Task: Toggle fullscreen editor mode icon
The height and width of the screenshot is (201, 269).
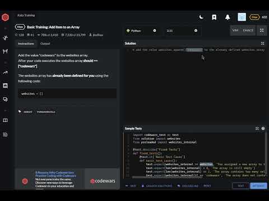Action: pyautogui.click(x=262, y=30)
